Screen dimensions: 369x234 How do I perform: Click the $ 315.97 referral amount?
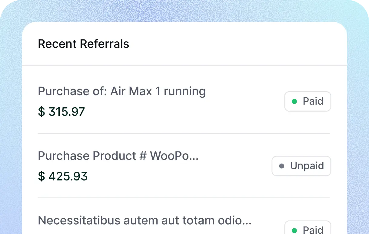[62, 112]
